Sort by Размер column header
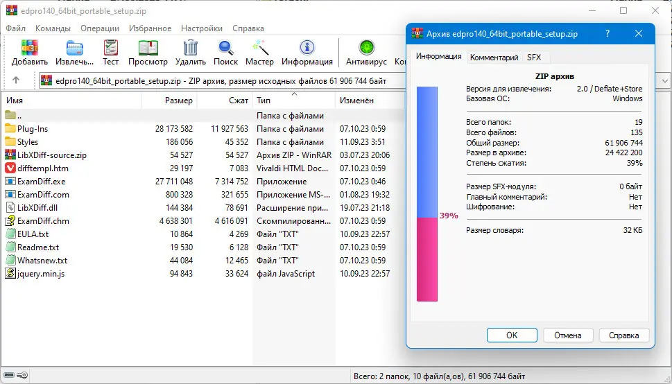 (x=169, y=101)
